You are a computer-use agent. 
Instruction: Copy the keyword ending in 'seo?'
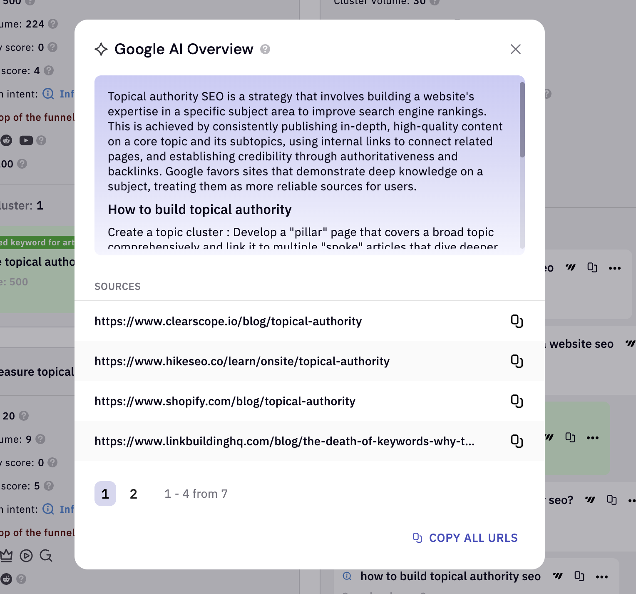611,499
